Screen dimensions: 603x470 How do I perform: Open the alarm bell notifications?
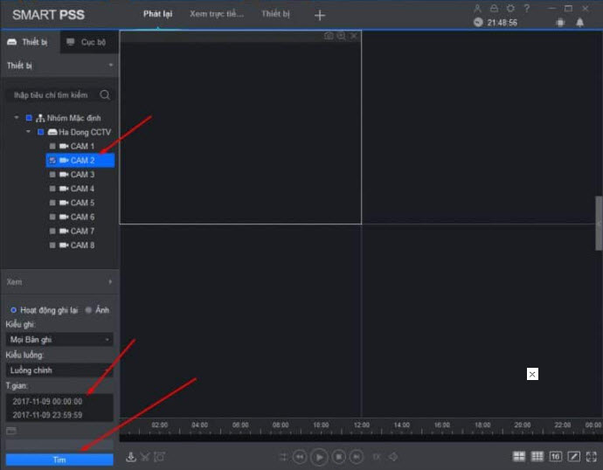(x=579, y=23)
